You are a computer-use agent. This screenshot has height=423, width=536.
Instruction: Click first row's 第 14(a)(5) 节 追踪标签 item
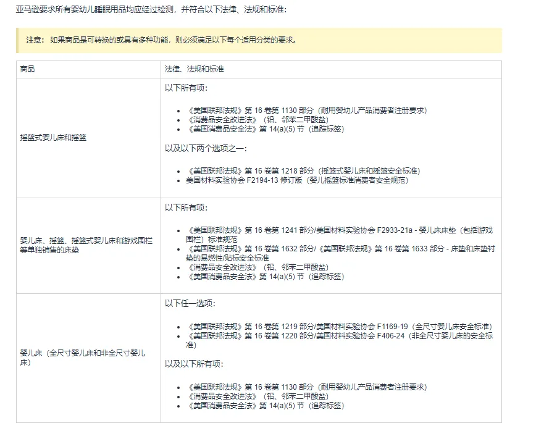pyautogui.click(x=265, y=129)
